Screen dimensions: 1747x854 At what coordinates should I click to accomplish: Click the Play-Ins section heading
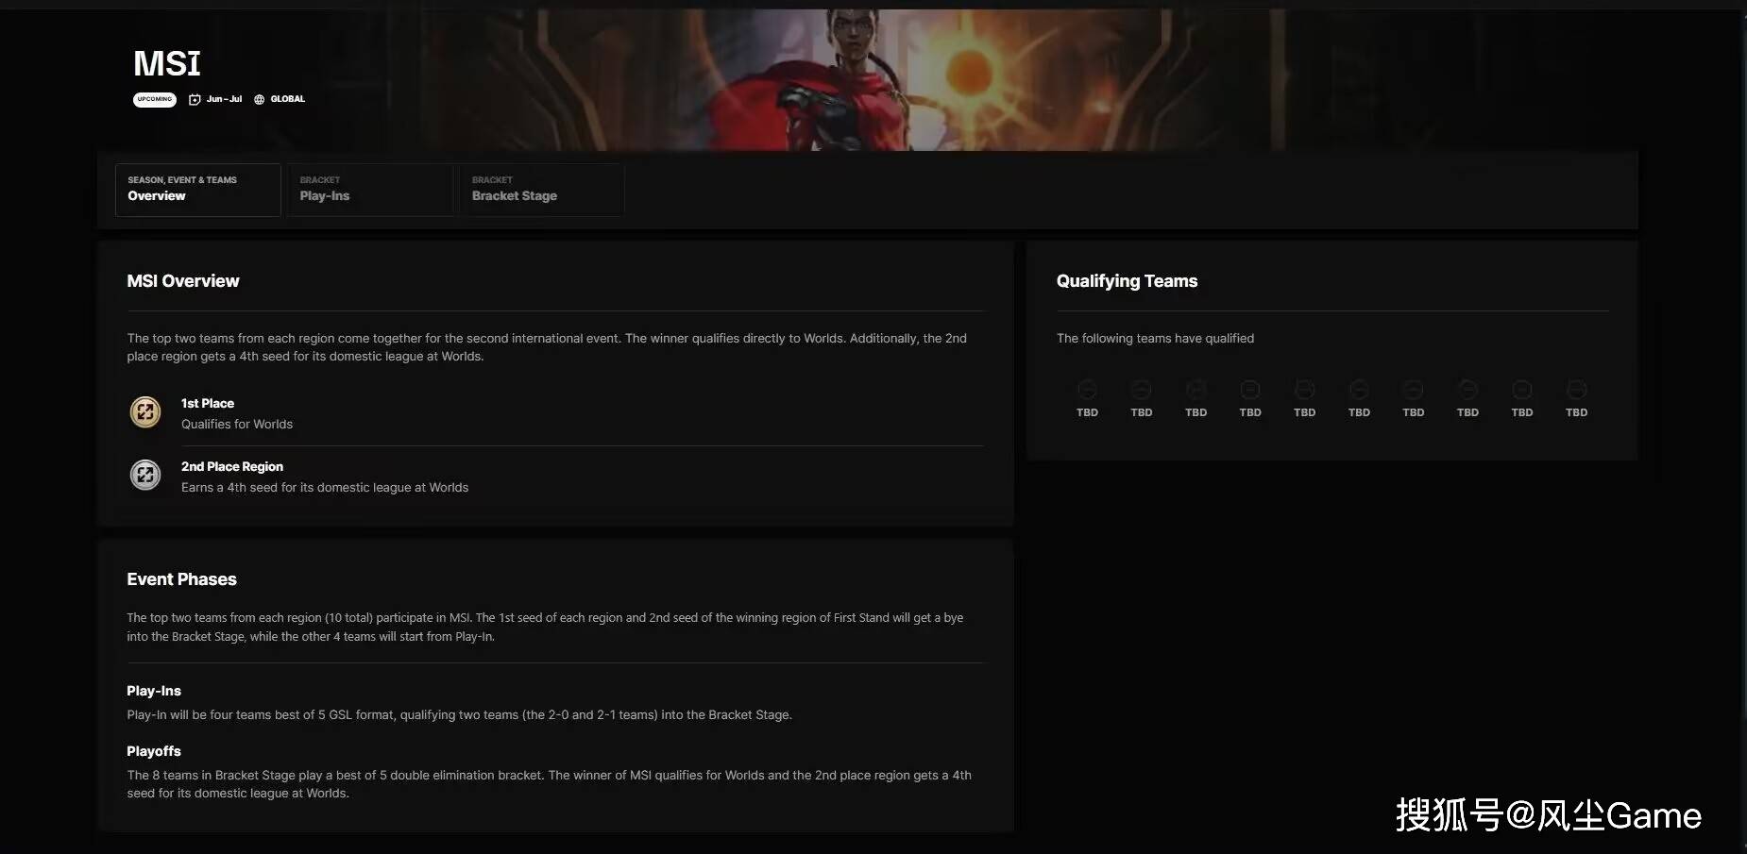[154, 691]
